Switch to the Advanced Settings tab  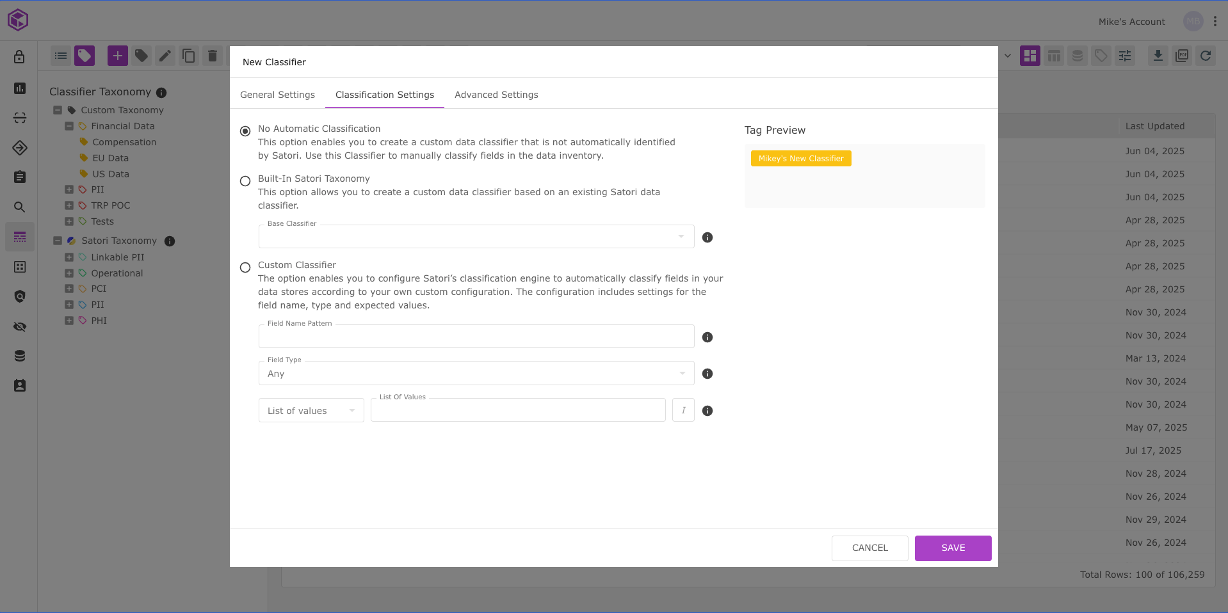[x=496, y=95]
